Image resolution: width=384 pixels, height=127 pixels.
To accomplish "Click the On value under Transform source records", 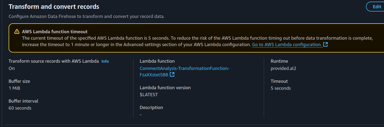I will pyautogui.click(x=12, y=68).
